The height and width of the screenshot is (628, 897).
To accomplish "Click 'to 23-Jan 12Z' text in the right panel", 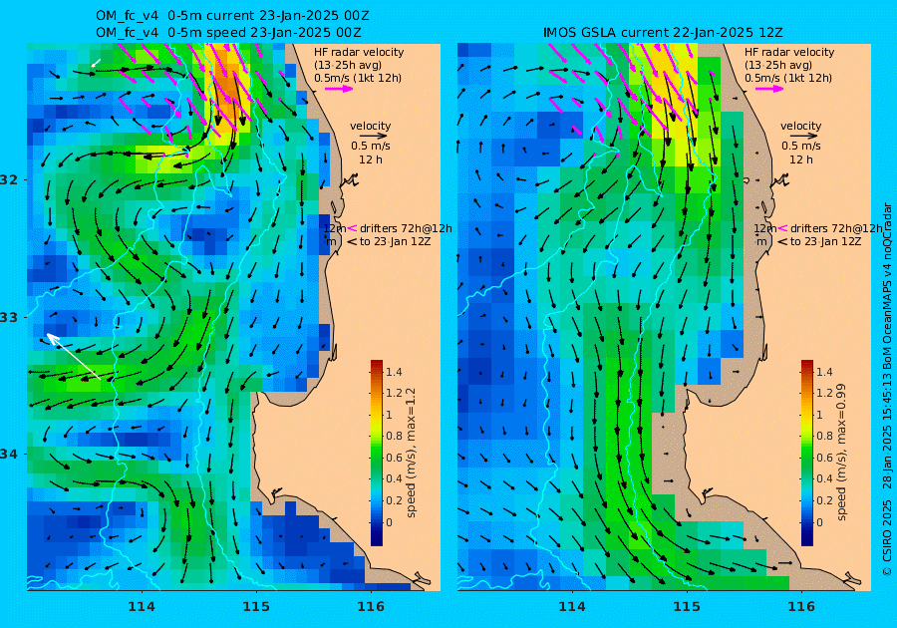I will 825,241.
